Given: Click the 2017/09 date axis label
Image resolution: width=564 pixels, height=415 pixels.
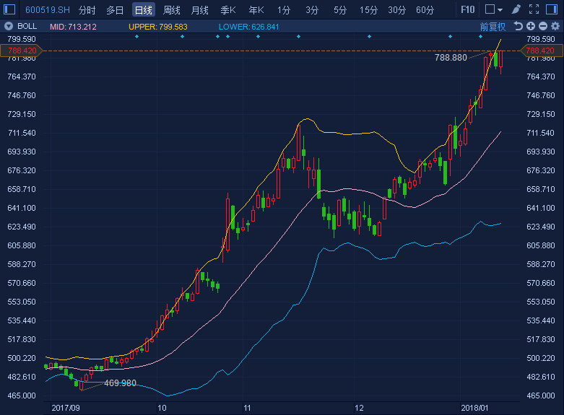Looking at the screenshot, I should pos(66,409).
